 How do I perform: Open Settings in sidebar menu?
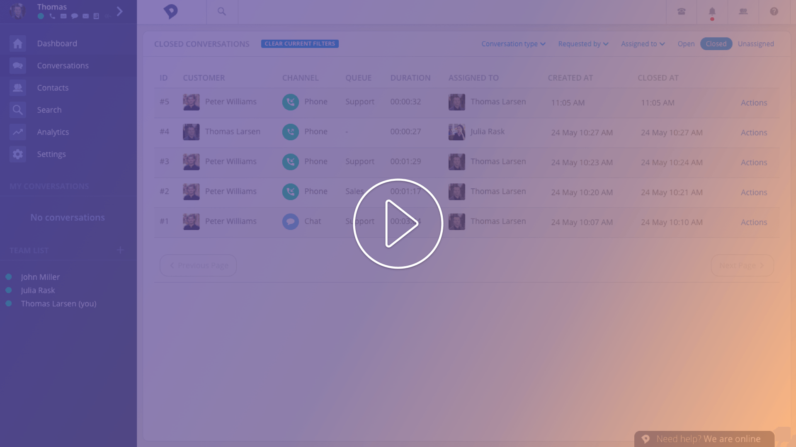51,154
